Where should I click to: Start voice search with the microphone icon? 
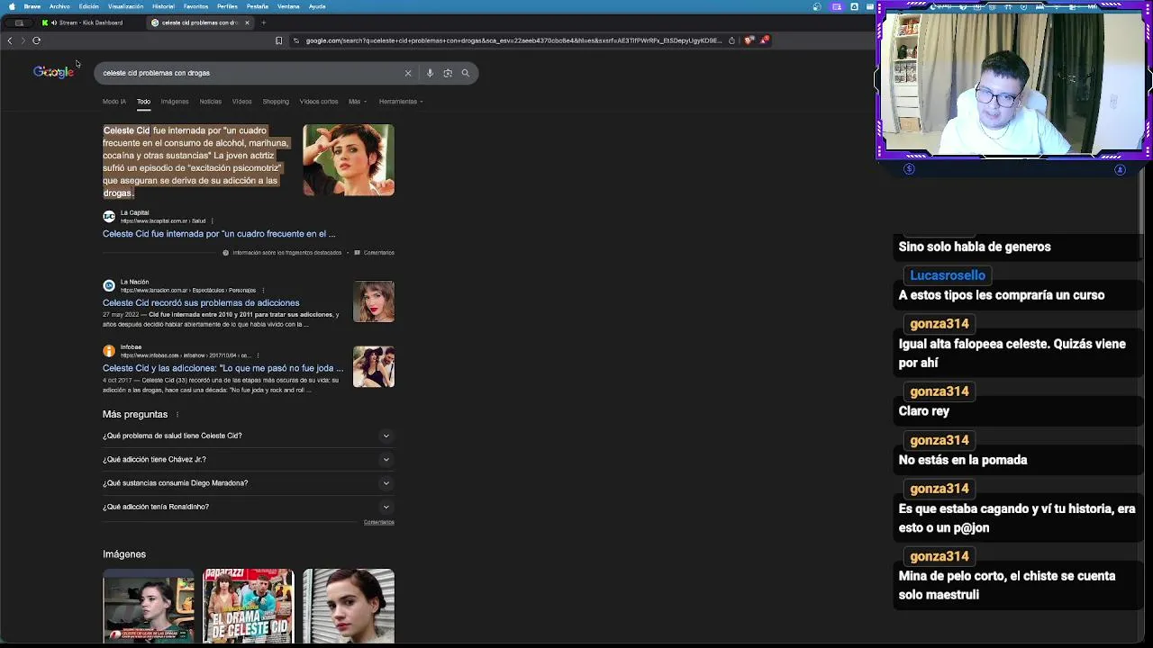click(430, 73)
